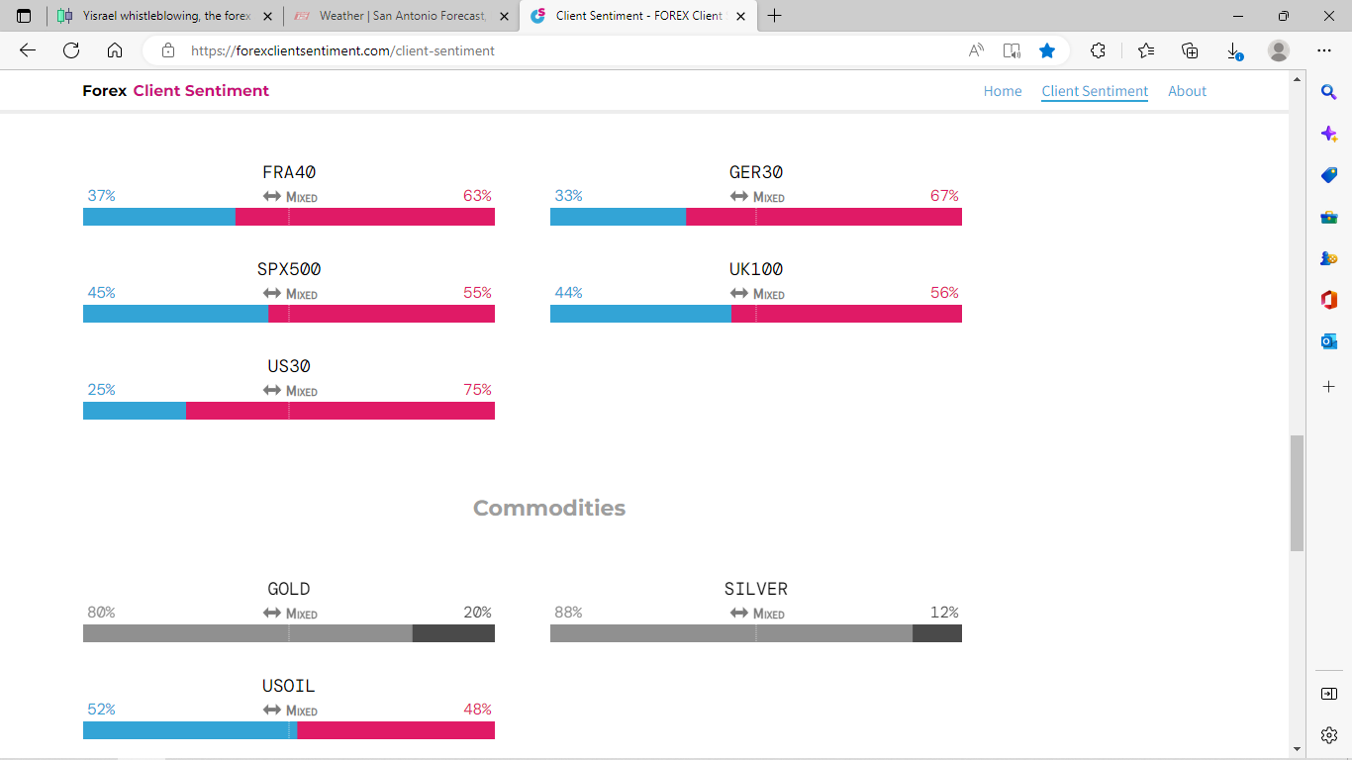Switch to the San Antonio Weather tab
1352x760 pixels.
[402, 16]
